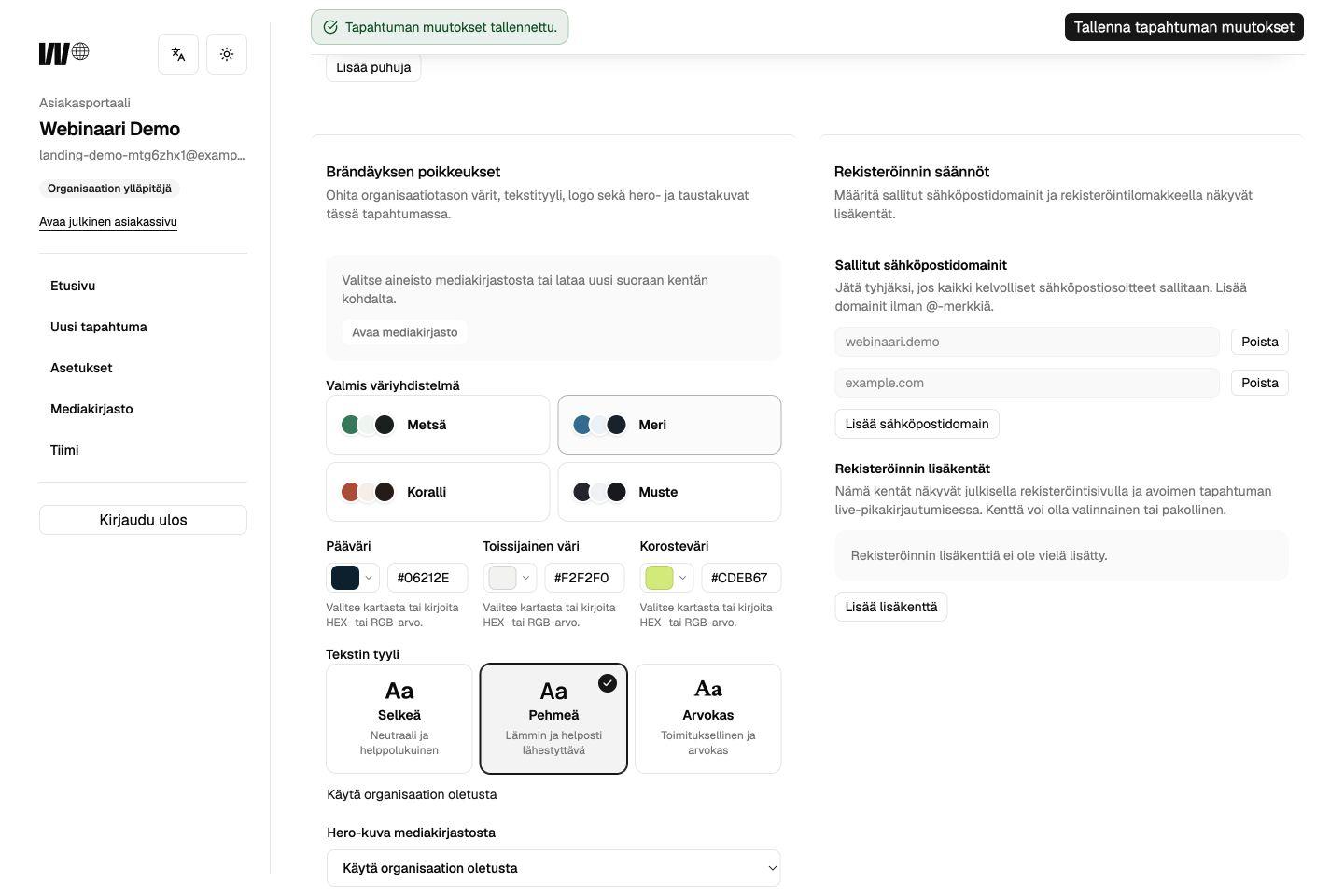Image resolution: width=1344 pixels, height=896 pixels.
Task: Click the Lisää puhuja button
Action: (373, 67)
